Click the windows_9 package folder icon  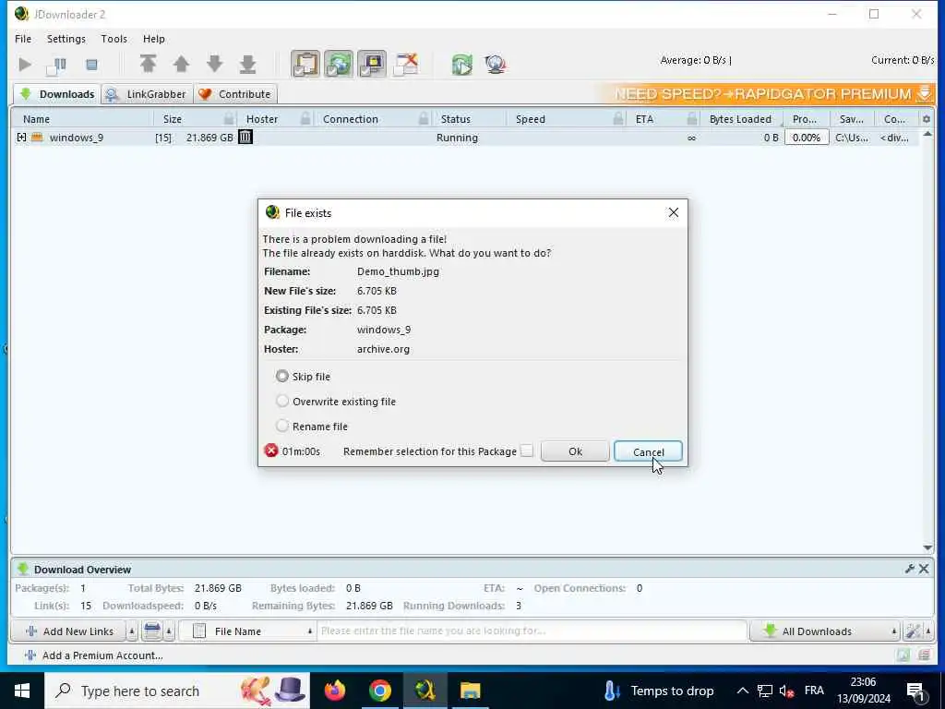click(x=37, y=138)
